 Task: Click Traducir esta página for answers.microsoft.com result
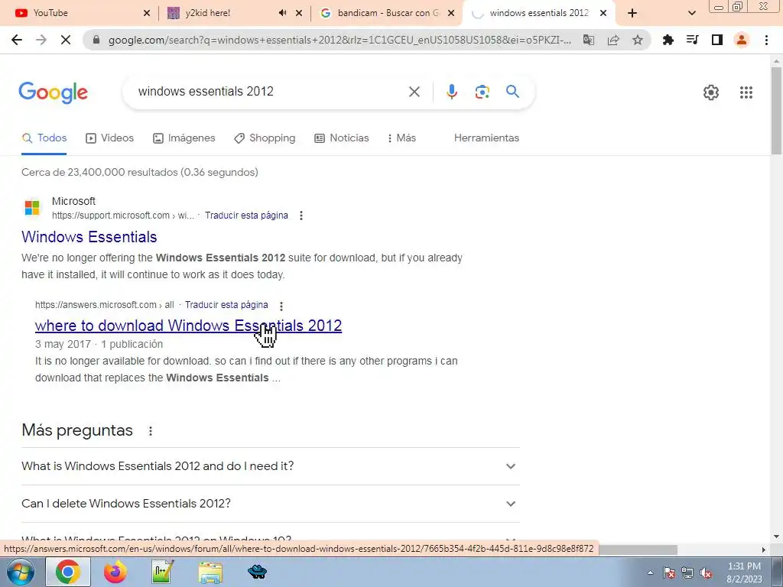tap(226, 305)
